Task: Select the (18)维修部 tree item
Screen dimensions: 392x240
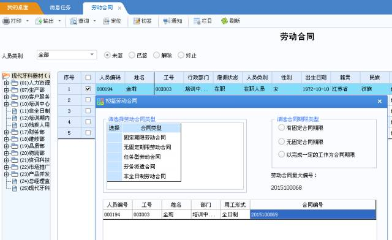Action: (x=32, y=139)
